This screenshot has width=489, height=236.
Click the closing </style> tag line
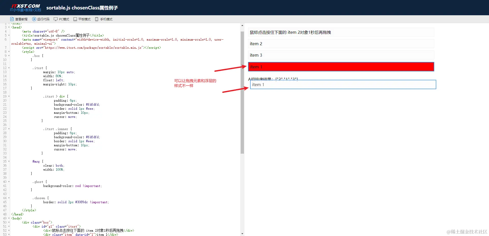click(29, 210)
